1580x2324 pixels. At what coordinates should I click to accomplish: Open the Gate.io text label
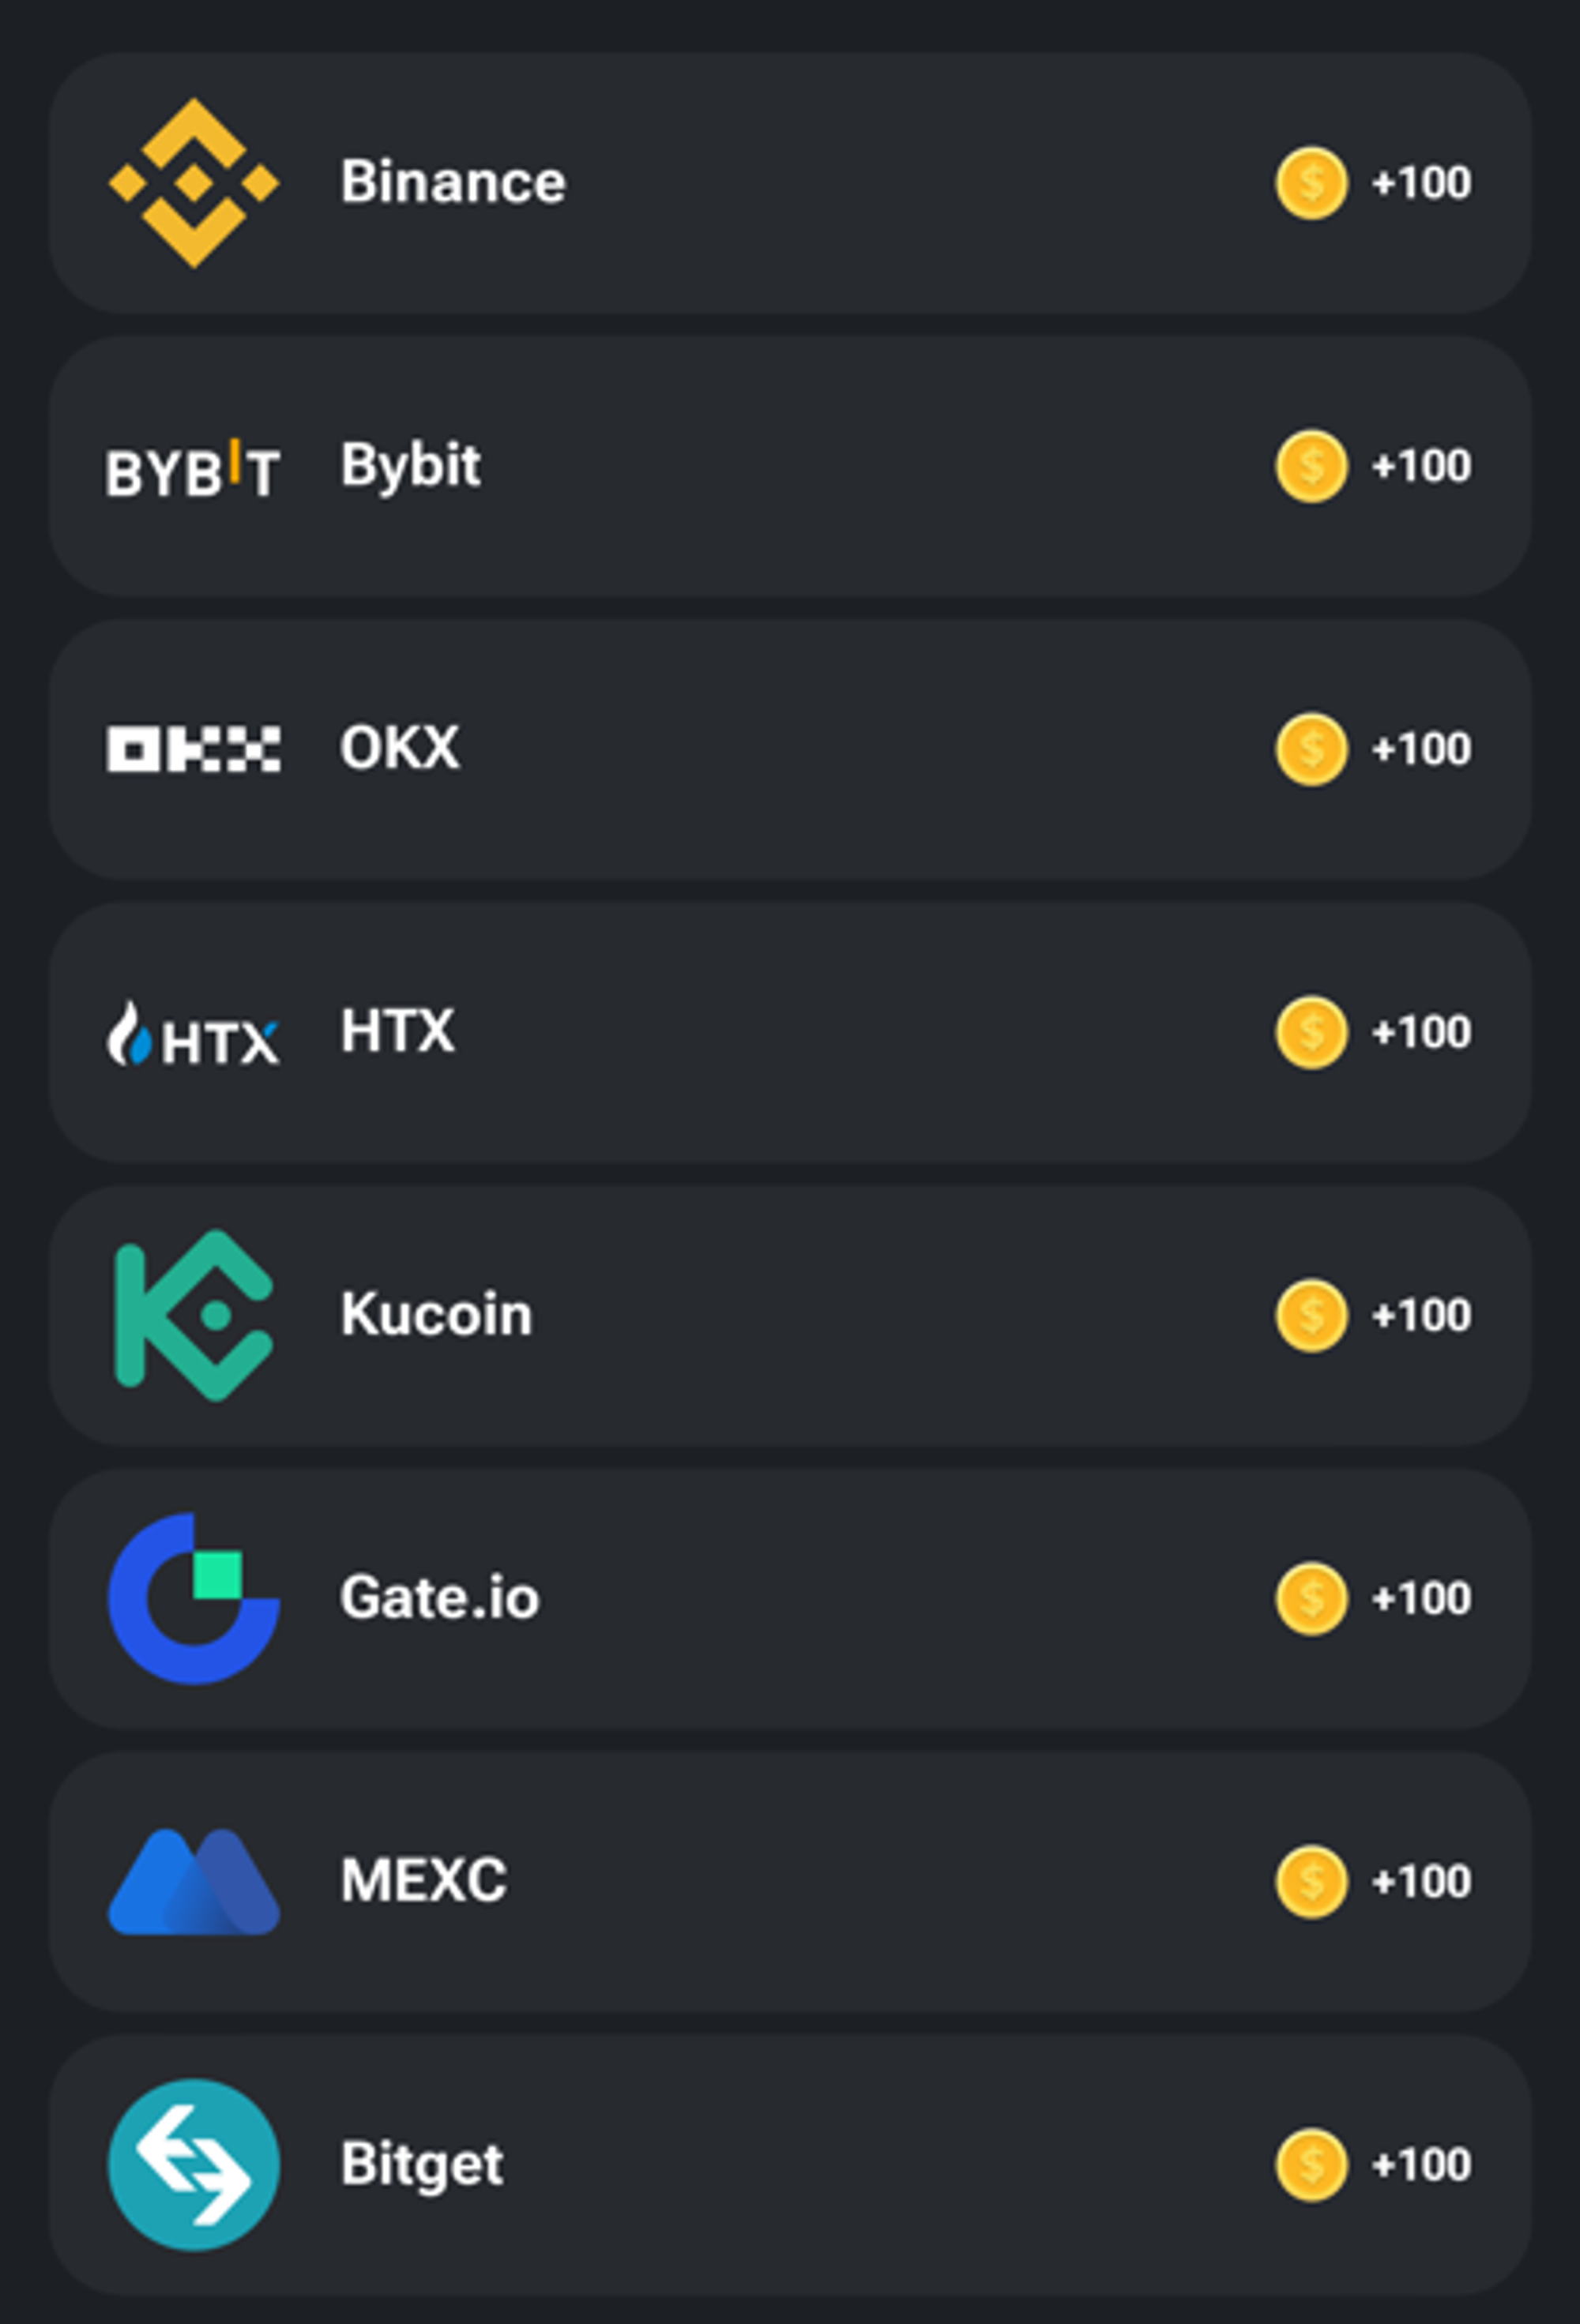(439, 1597)
